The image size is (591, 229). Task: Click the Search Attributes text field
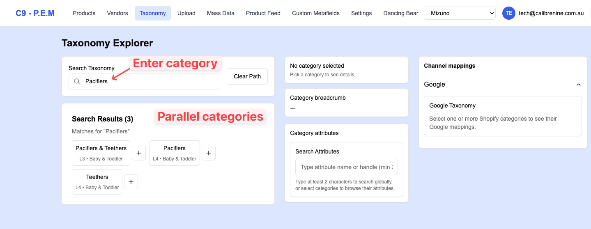click(x=346, y=167)
